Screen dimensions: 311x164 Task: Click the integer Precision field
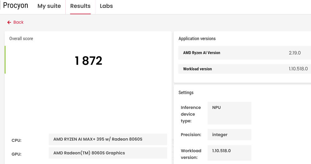[x=229, y=135]
